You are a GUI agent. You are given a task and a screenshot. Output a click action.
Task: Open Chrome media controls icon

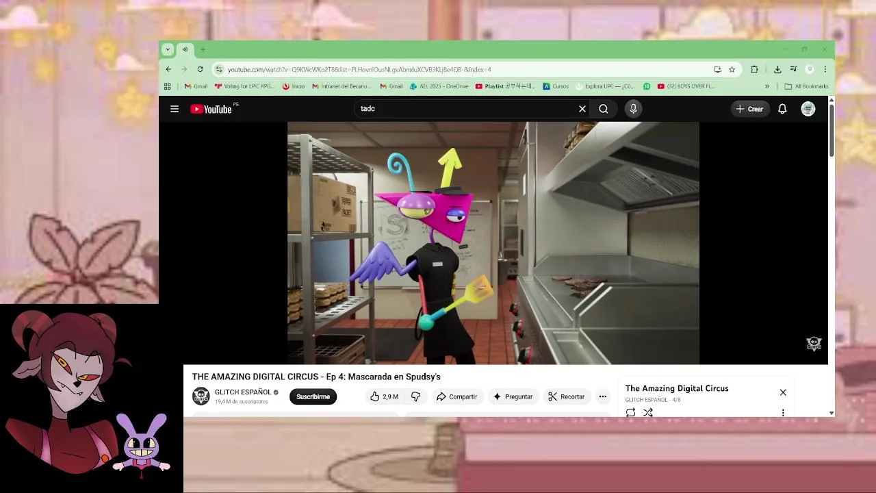[x=793, y=69]
